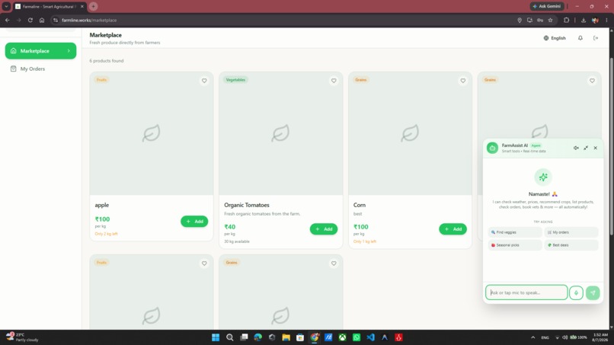Image resolution: width=614 pixels, height=345 pixels.
Task: Focus the Ask or tap mic input
Action: 526,292
